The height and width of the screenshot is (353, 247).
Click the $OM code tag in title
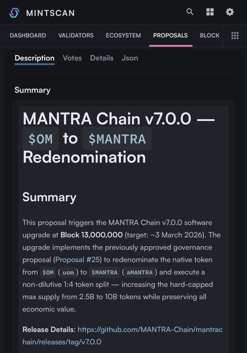41,139
